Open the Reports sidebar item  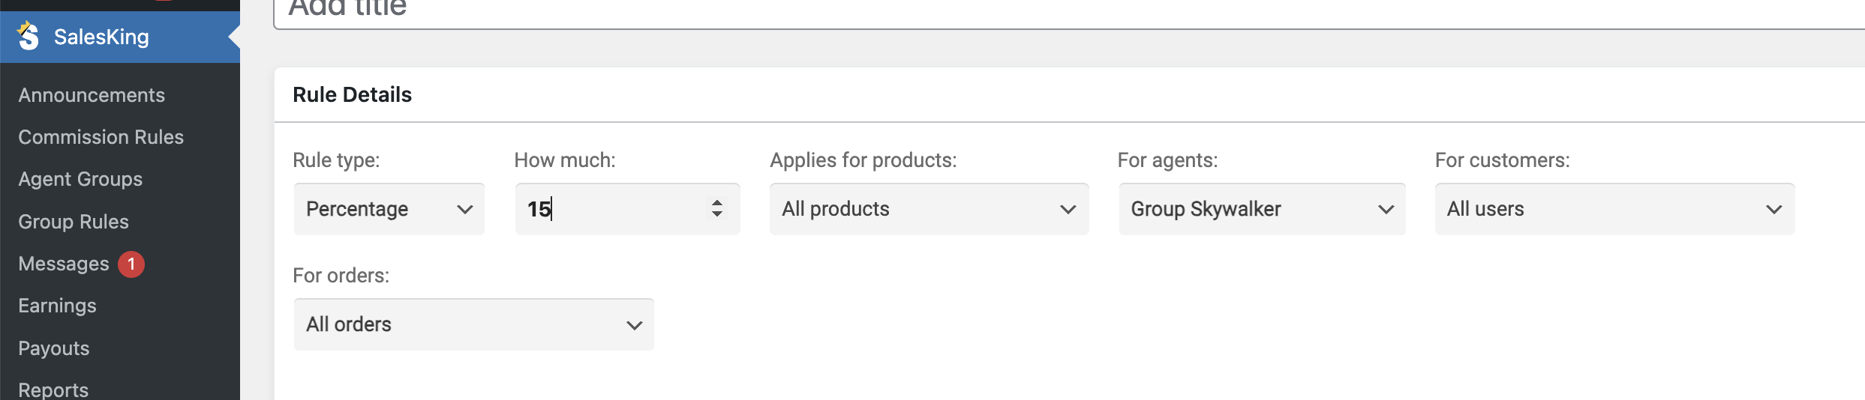[x=53, y=390]
